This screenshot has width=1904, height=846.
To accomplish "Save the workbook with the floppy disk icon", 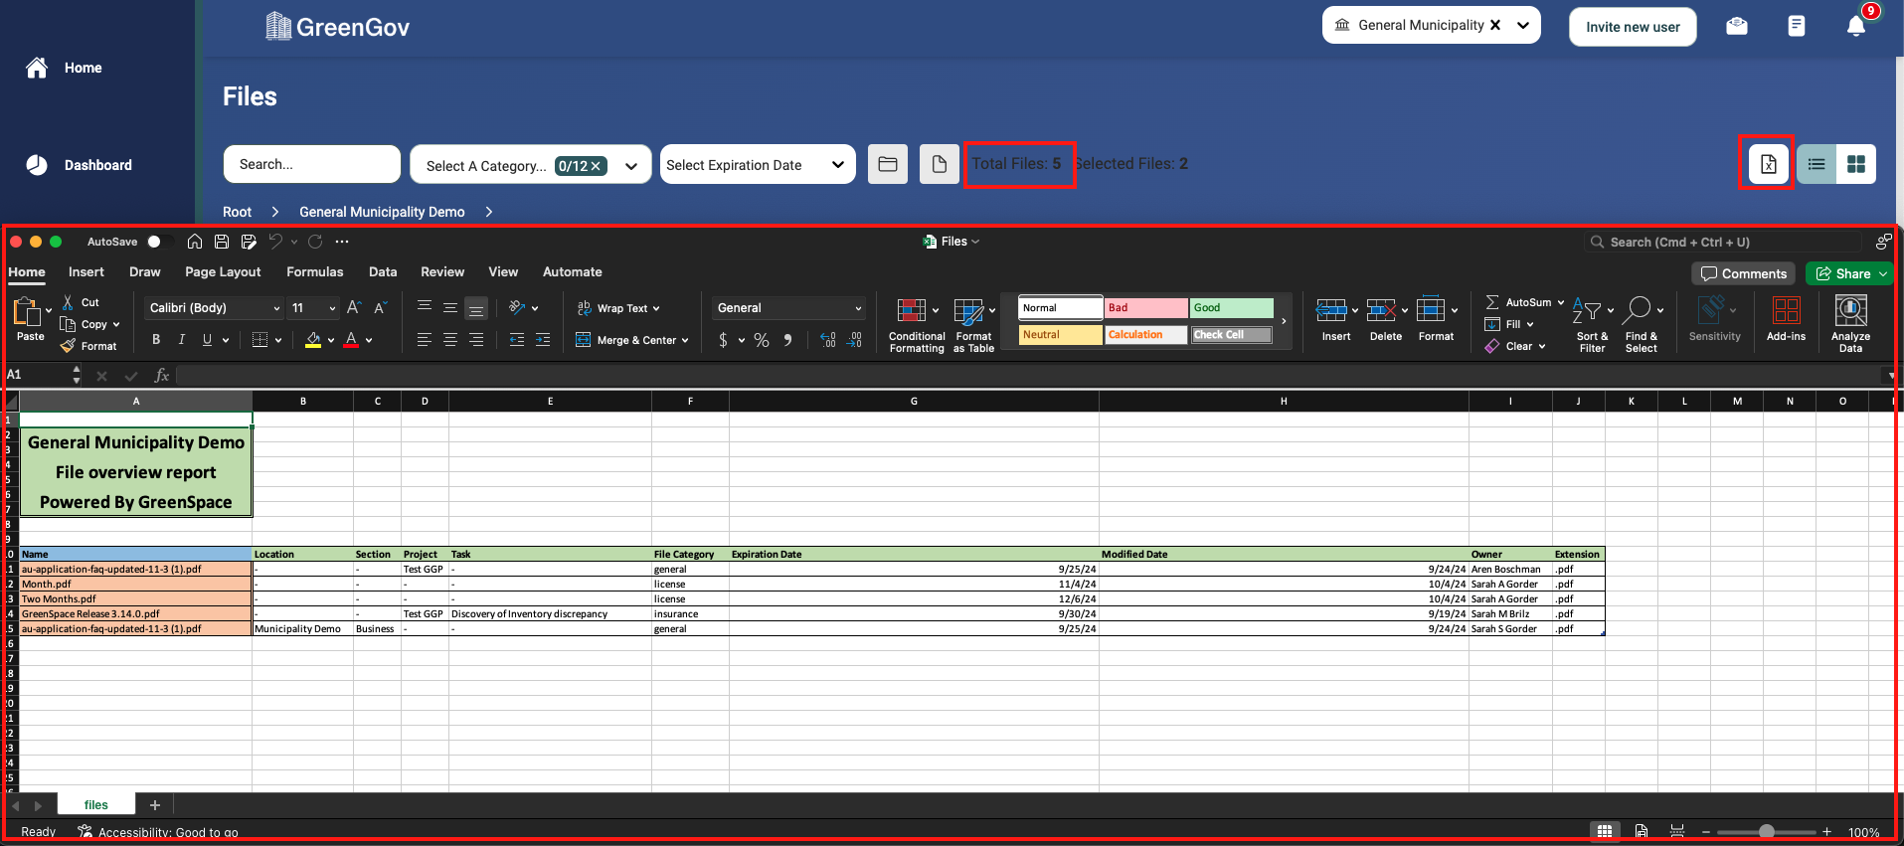I will tap(222, 242).
